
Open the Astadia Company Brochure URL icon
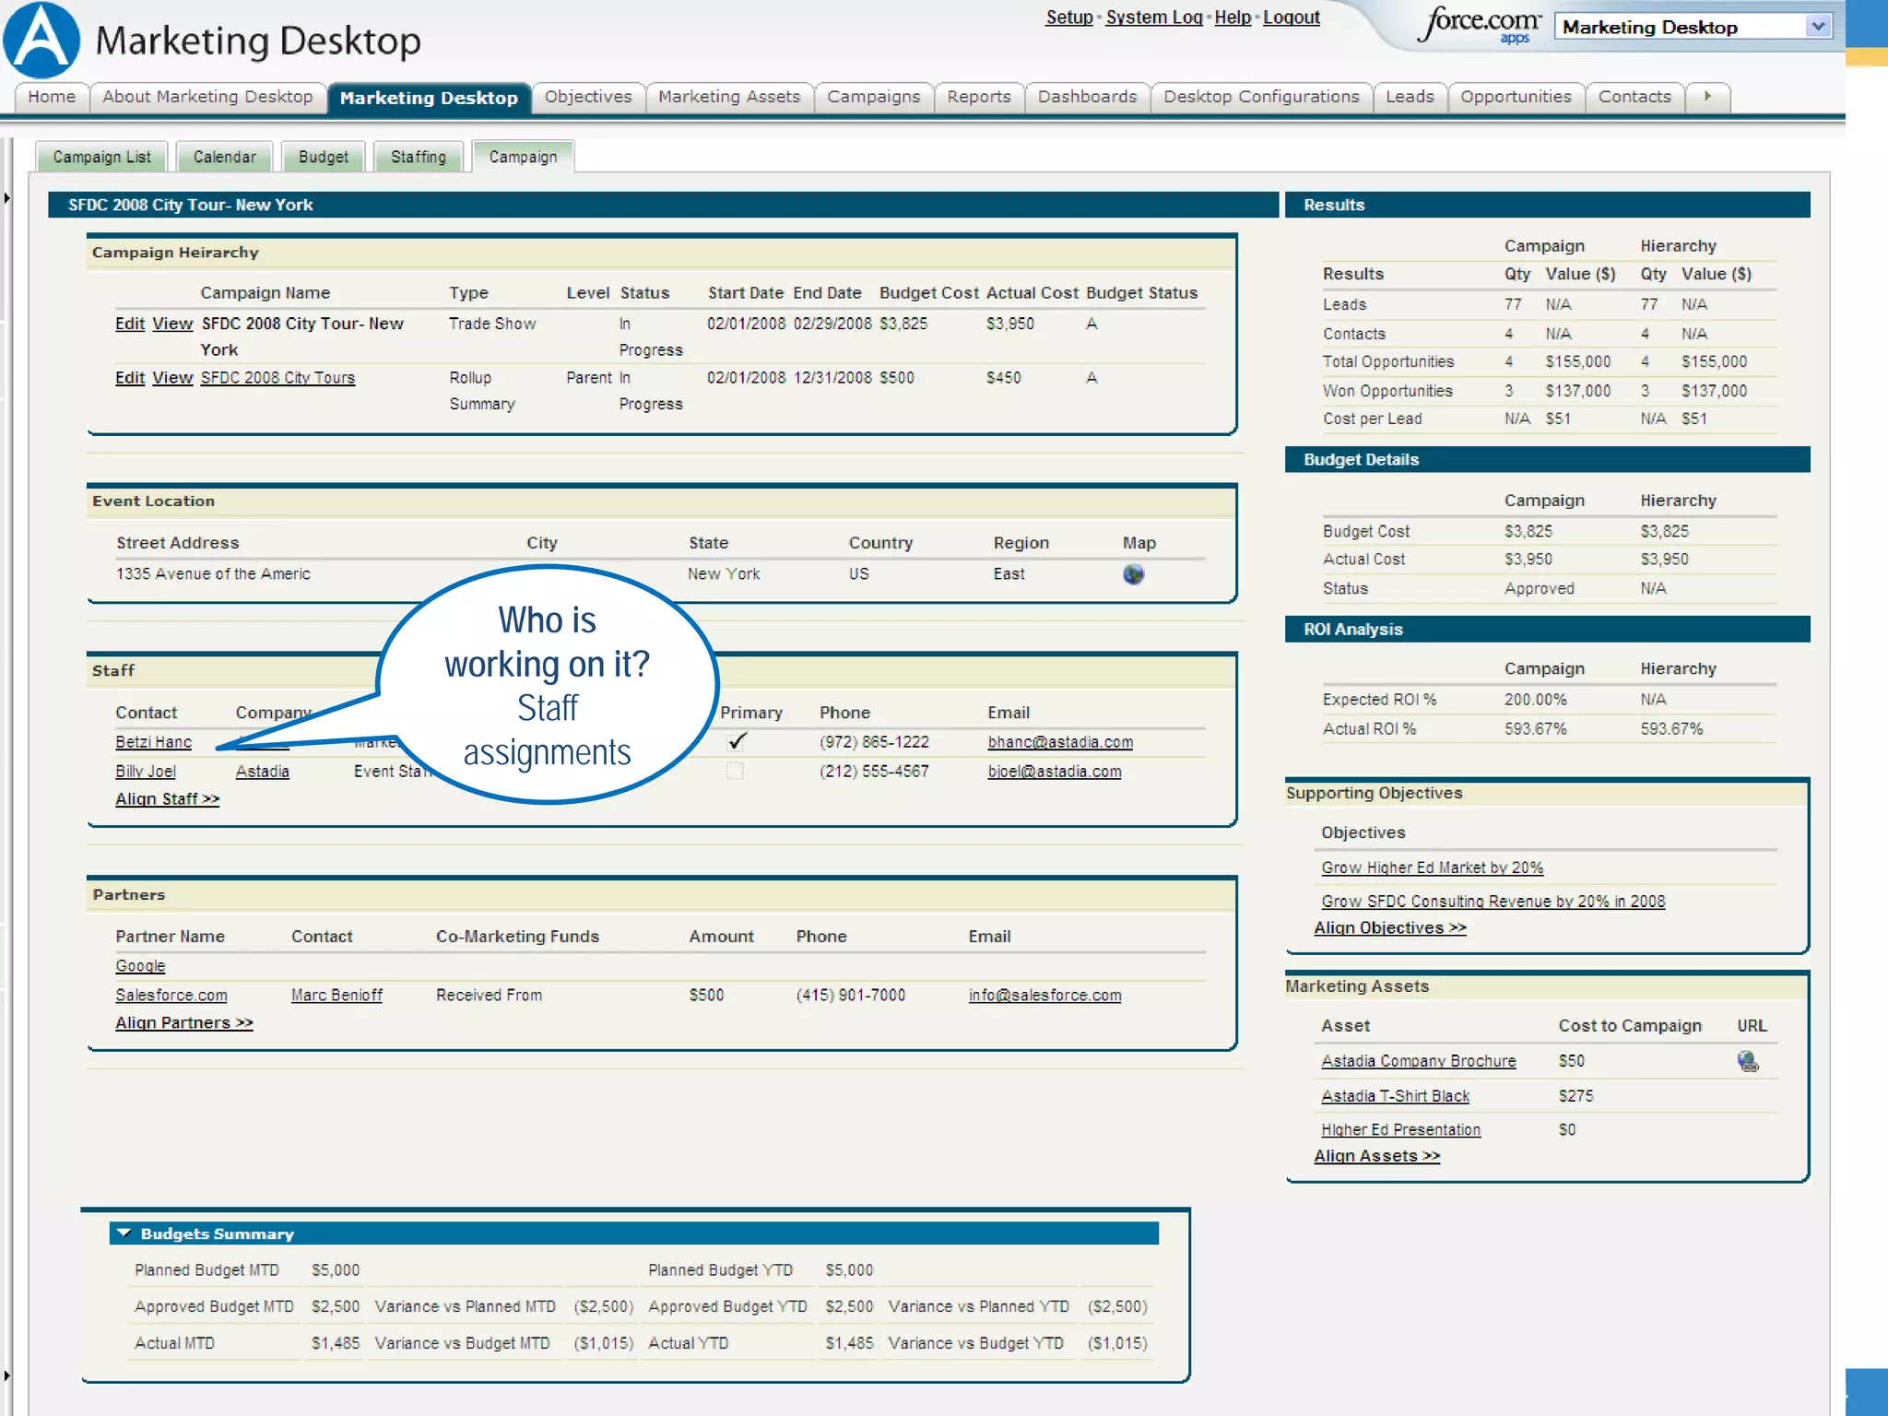click(x=1747, y=1061)
